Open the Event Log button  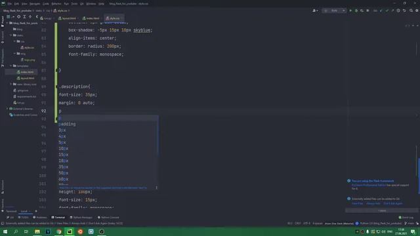[406, 217]
